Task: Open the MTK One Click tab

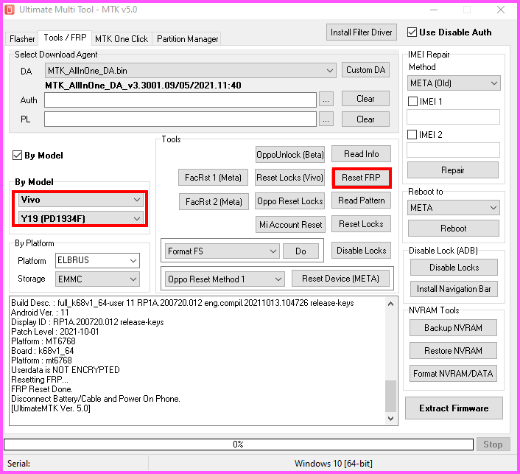Action: [x=122, y=39]
